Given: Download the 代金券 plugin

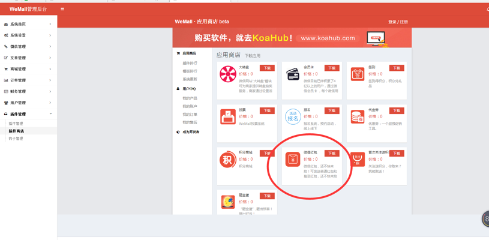Looking at the screenshot, I should [x=397, y=110].
